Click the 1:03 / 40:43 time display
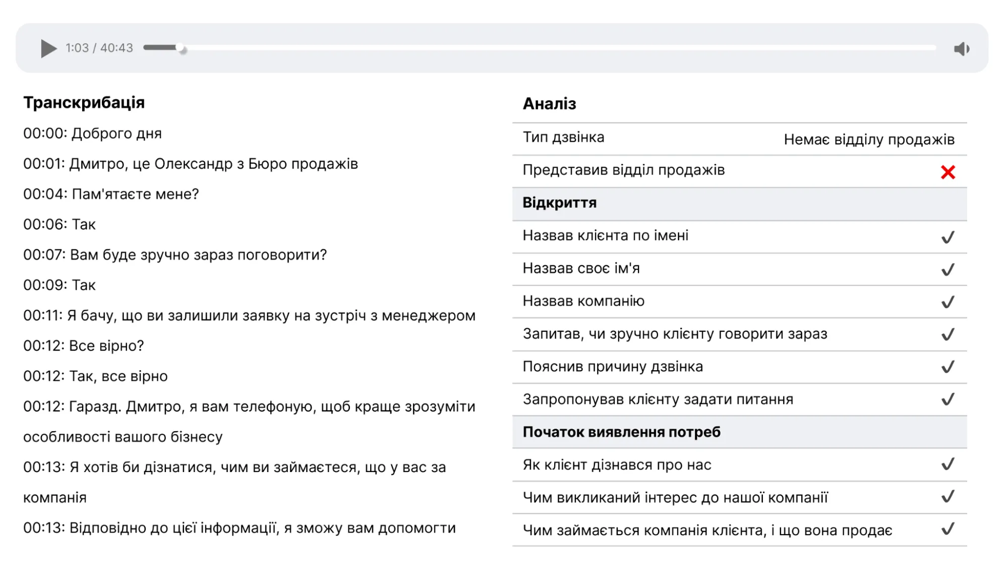The width and height of the screenshot is (1008, 581). click(x=99, y=48)
